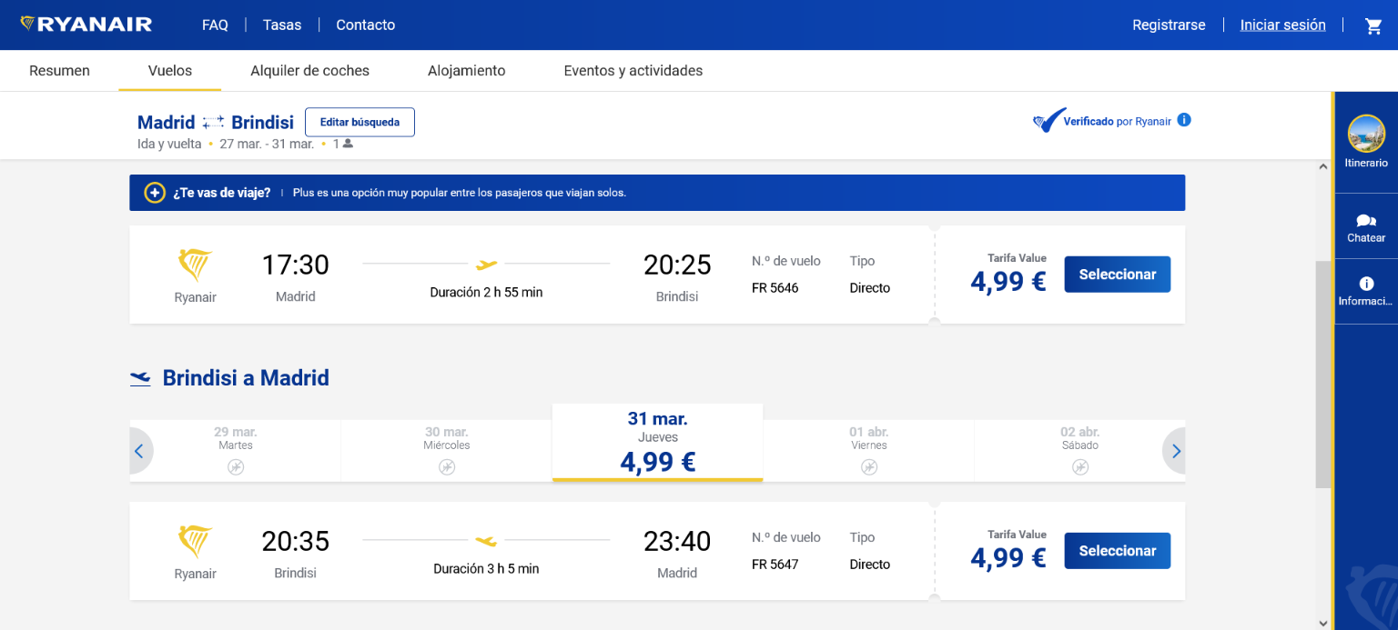Open the Contacto link
The image size is (1398, 630).
coord(366,25)
